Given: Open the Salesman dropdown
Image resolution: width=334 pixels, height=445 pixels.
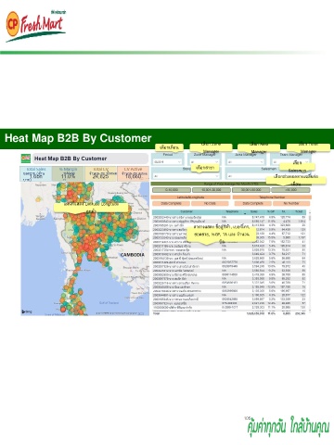Looking at the screenshot, I should (x=268, y=176).
